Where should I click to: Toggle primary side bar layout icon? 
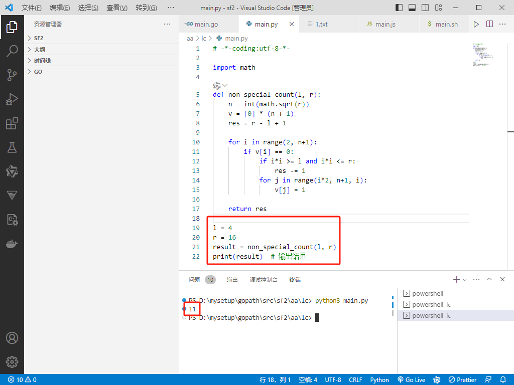[x=399, y=8]
